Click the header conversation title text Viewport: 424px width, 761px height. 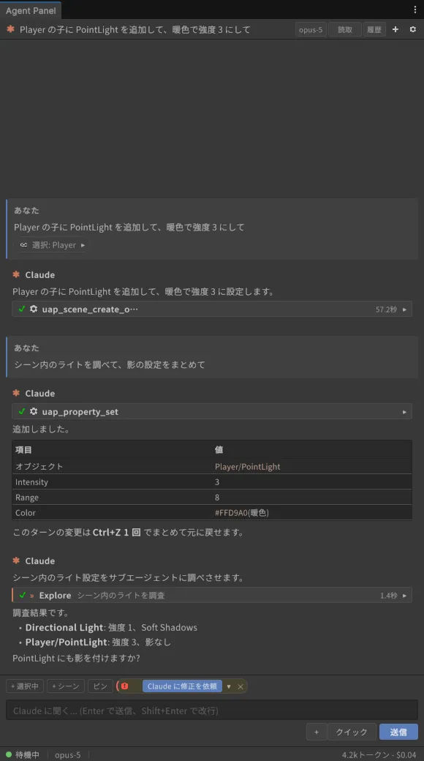pyautogui.click(x=135, y=29)
